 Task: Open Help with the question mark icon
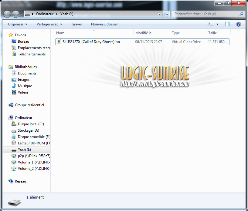tap(239, 24)
